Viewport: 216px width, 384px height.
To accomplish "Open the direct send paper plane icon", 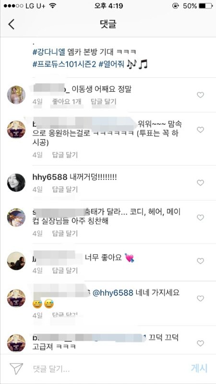I will tap(16, 369).
